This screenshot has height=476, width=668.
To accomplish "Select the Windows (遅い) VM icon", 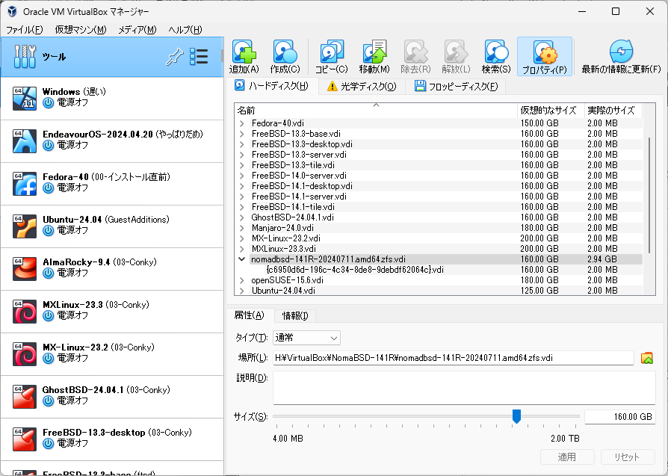I will (24, 98).
